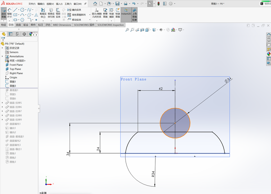Click the Rebuild traffic light icon

tap(159, 4)
